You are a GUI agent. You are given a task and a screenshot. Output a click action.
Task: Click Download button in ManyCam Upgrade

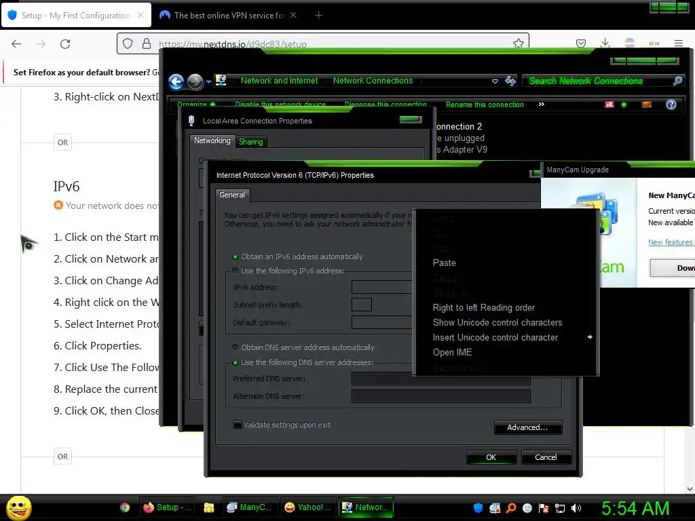672,267
